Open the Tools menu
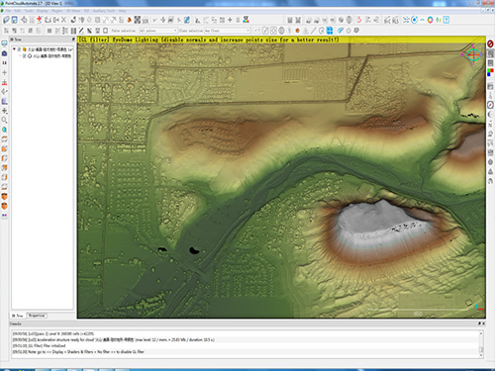The width and height of the screenshot is (495, 371). point(29,11)
